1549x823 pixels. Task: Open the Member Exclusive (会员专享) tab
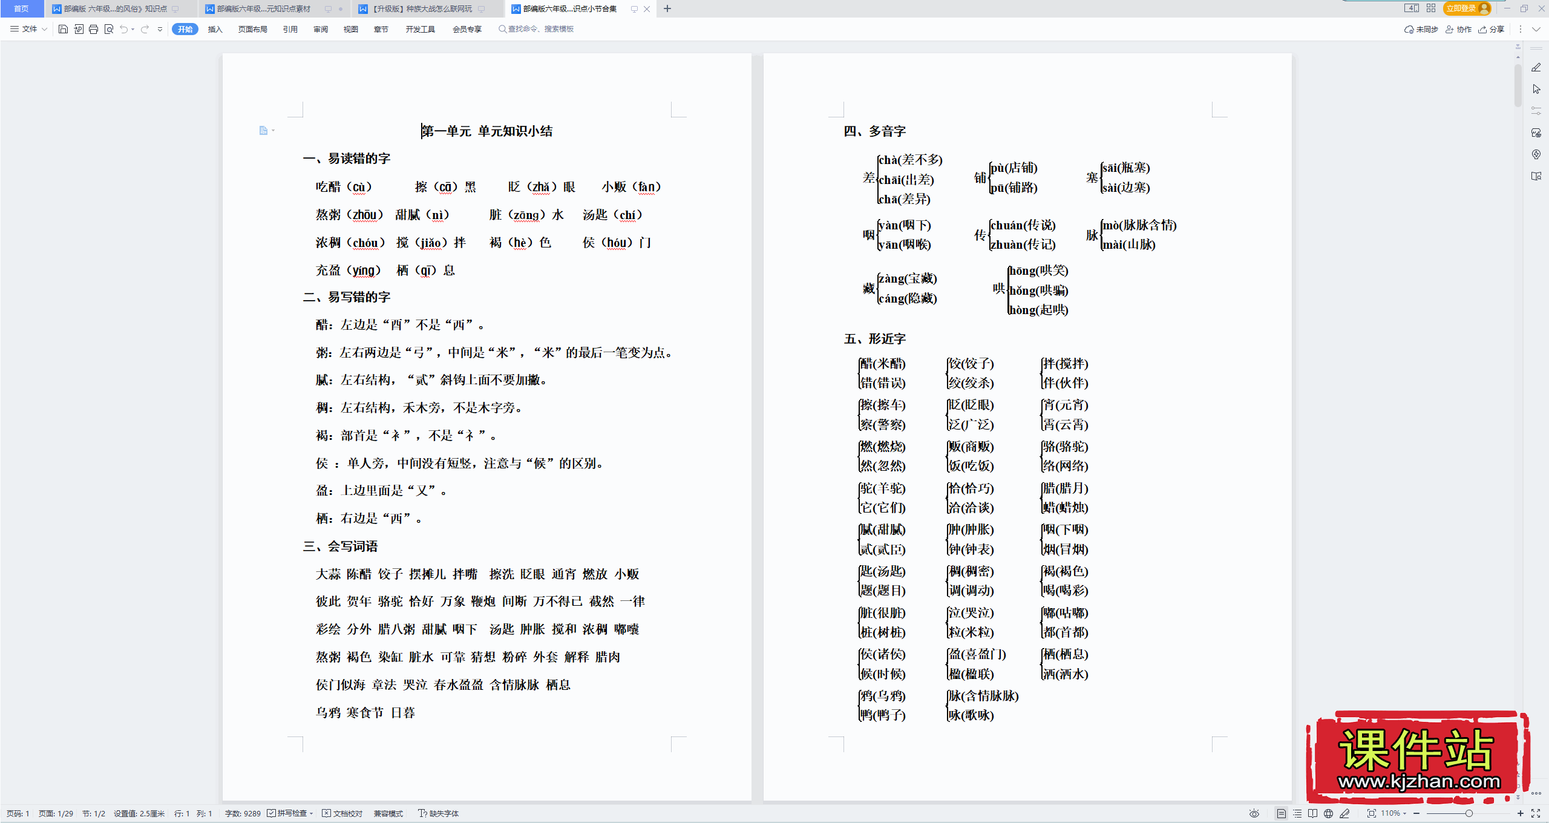(467, 29)
